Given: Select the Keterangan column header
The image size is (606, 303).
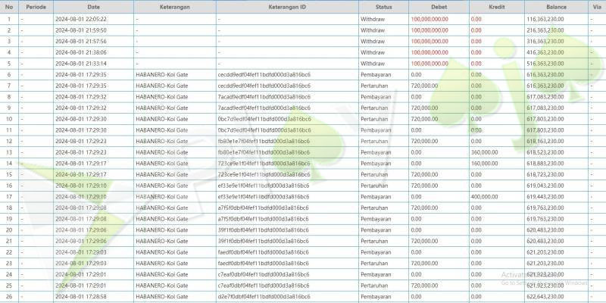Looking at the screenshot, I should [173, 6].
